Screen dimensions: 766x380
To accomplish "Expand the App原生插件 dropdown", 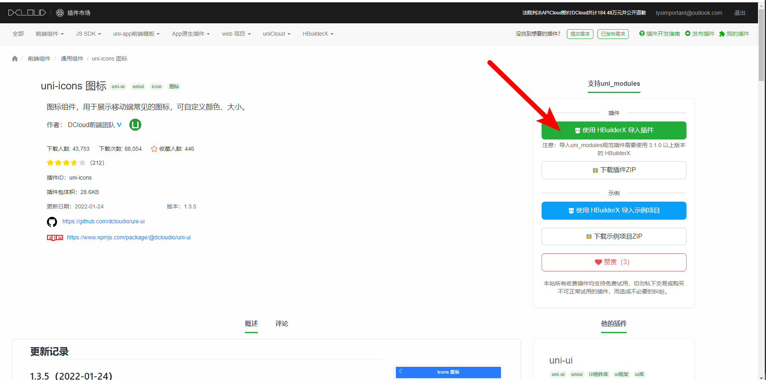I will pyautogui.click(x=191, y=34).
